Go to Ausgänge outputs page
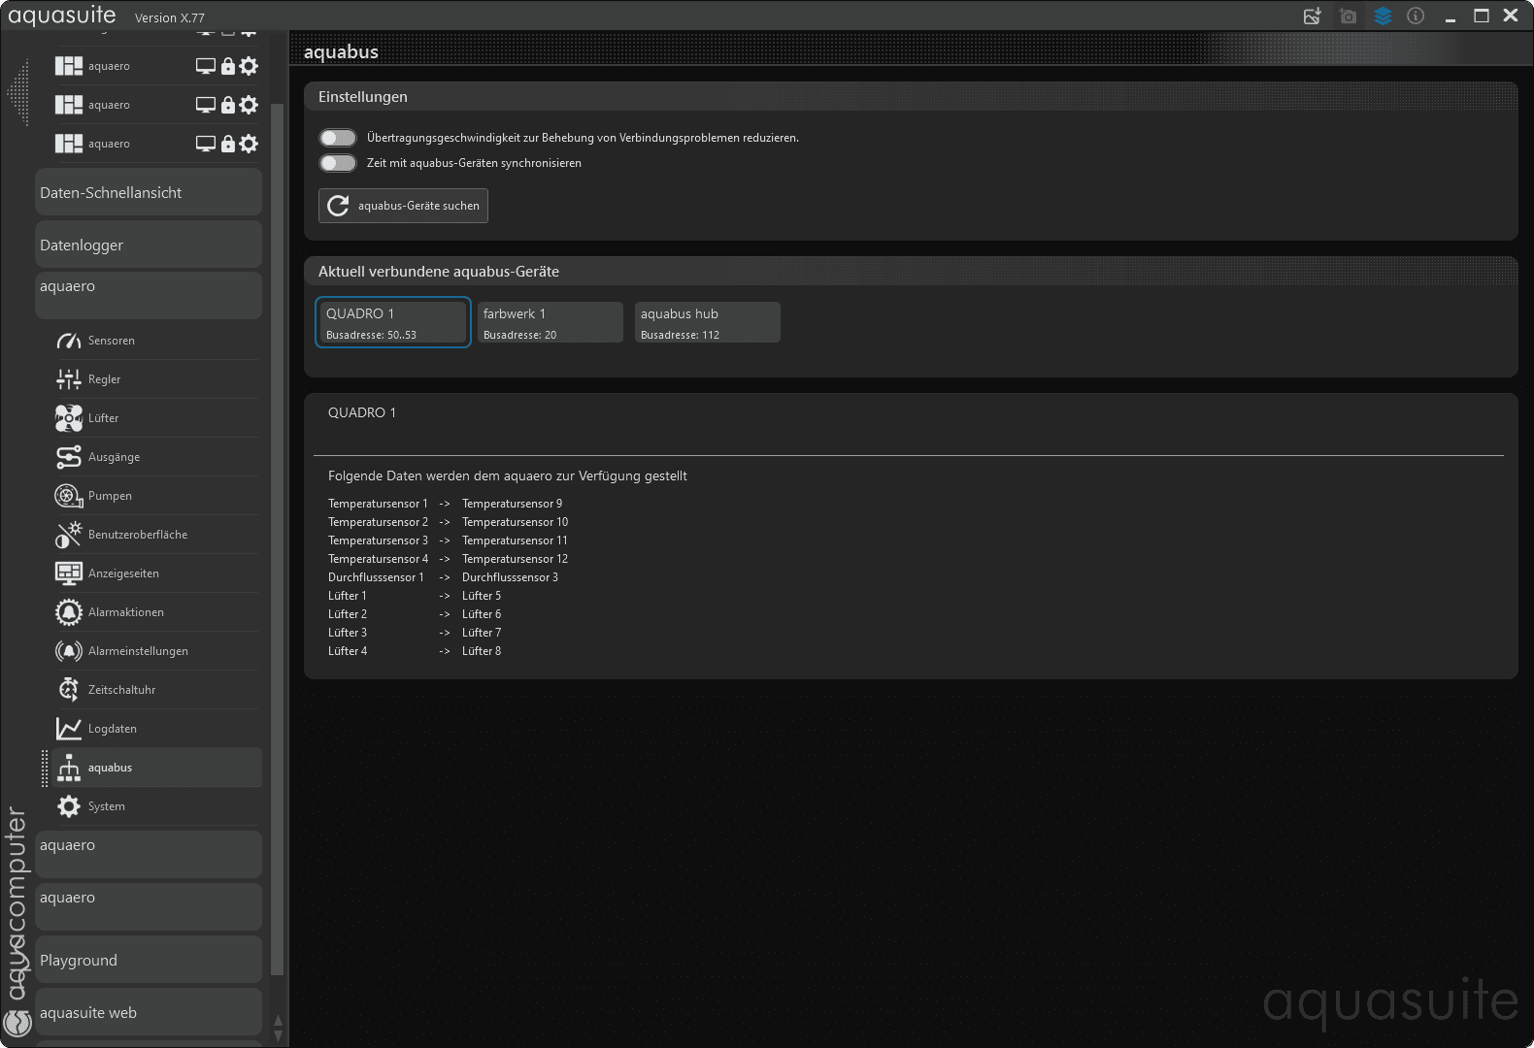1534x1048 pixels. 157,457
